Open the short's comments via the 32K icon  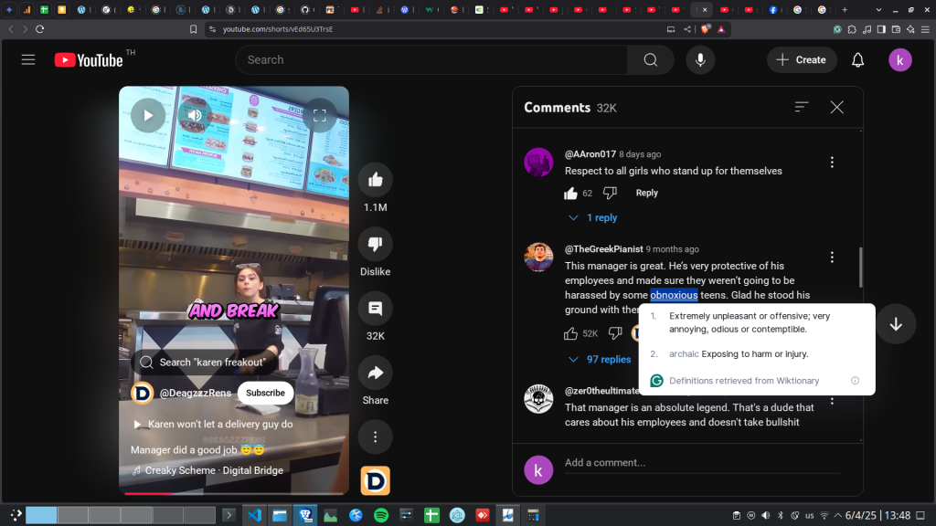pos(375,309)
